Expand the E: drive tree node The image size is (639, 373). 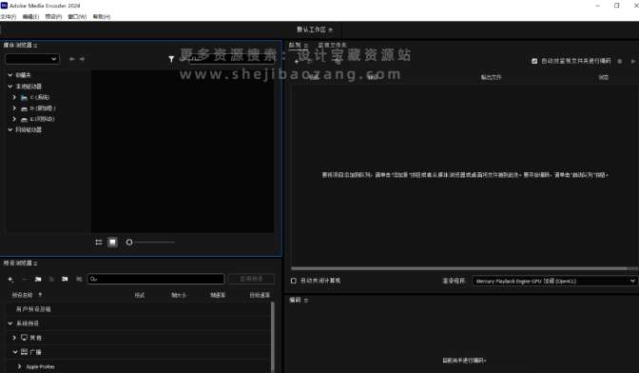point(14,119)
